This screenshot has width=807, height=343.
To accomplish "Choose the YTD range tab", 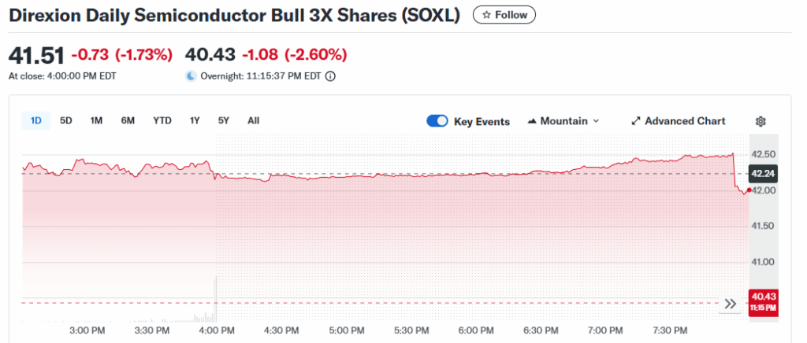I will 162,120.
